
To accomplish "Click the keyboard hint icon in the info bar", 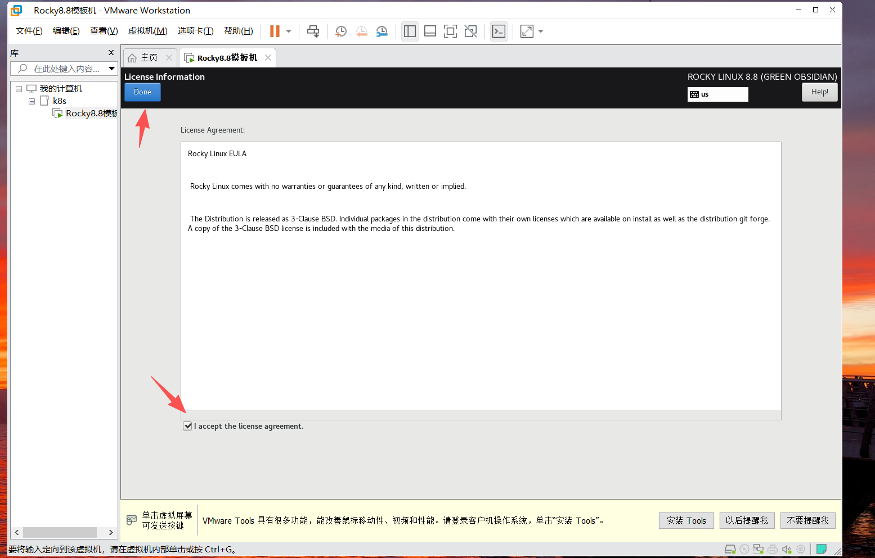I will 132,520.
